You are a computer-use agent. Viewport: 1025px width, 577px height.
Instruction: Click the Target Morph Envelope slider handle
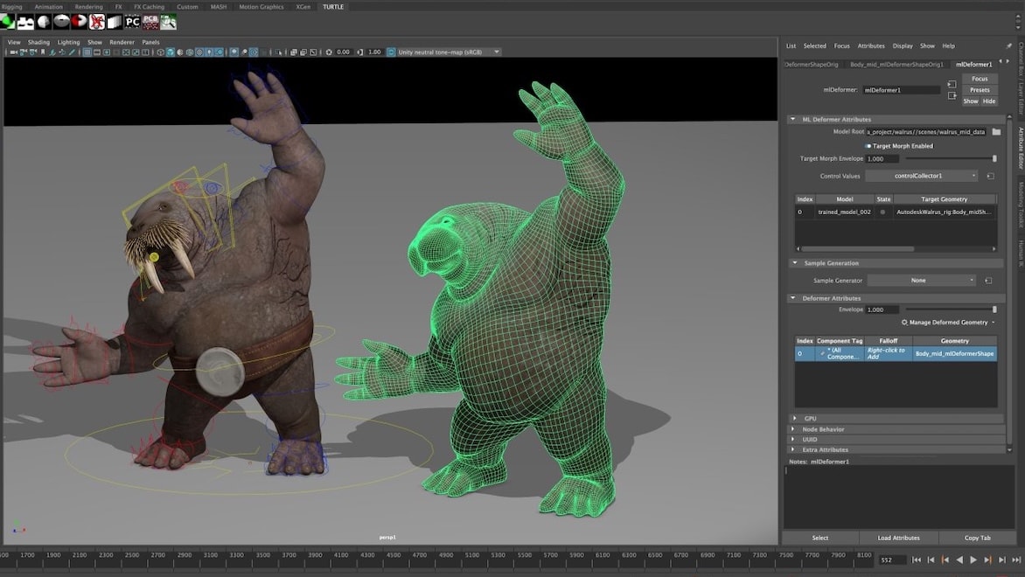(x=994, y=158)
